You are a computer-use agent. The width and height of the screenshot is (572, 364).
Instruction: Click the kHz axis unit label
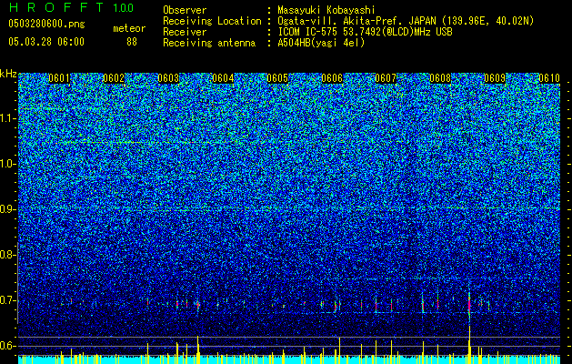(x=8, y=74)
